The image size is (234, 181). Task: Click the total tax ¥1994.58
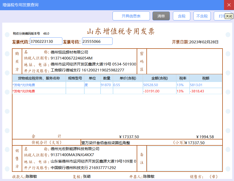coord(205,137)
